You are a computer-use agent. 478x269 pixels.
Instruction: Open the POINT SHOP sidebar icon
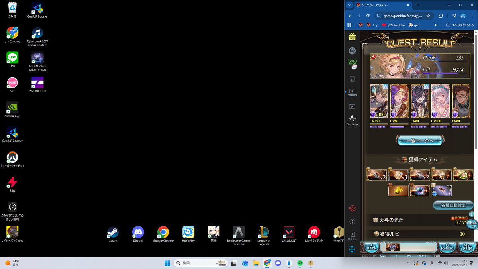[352, 64]
